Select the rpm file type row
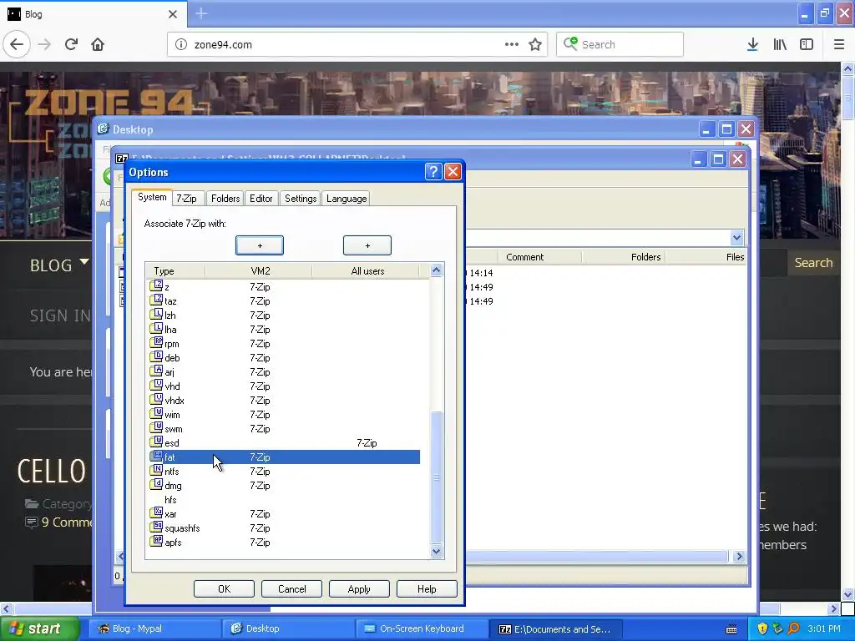 (284, 343)
